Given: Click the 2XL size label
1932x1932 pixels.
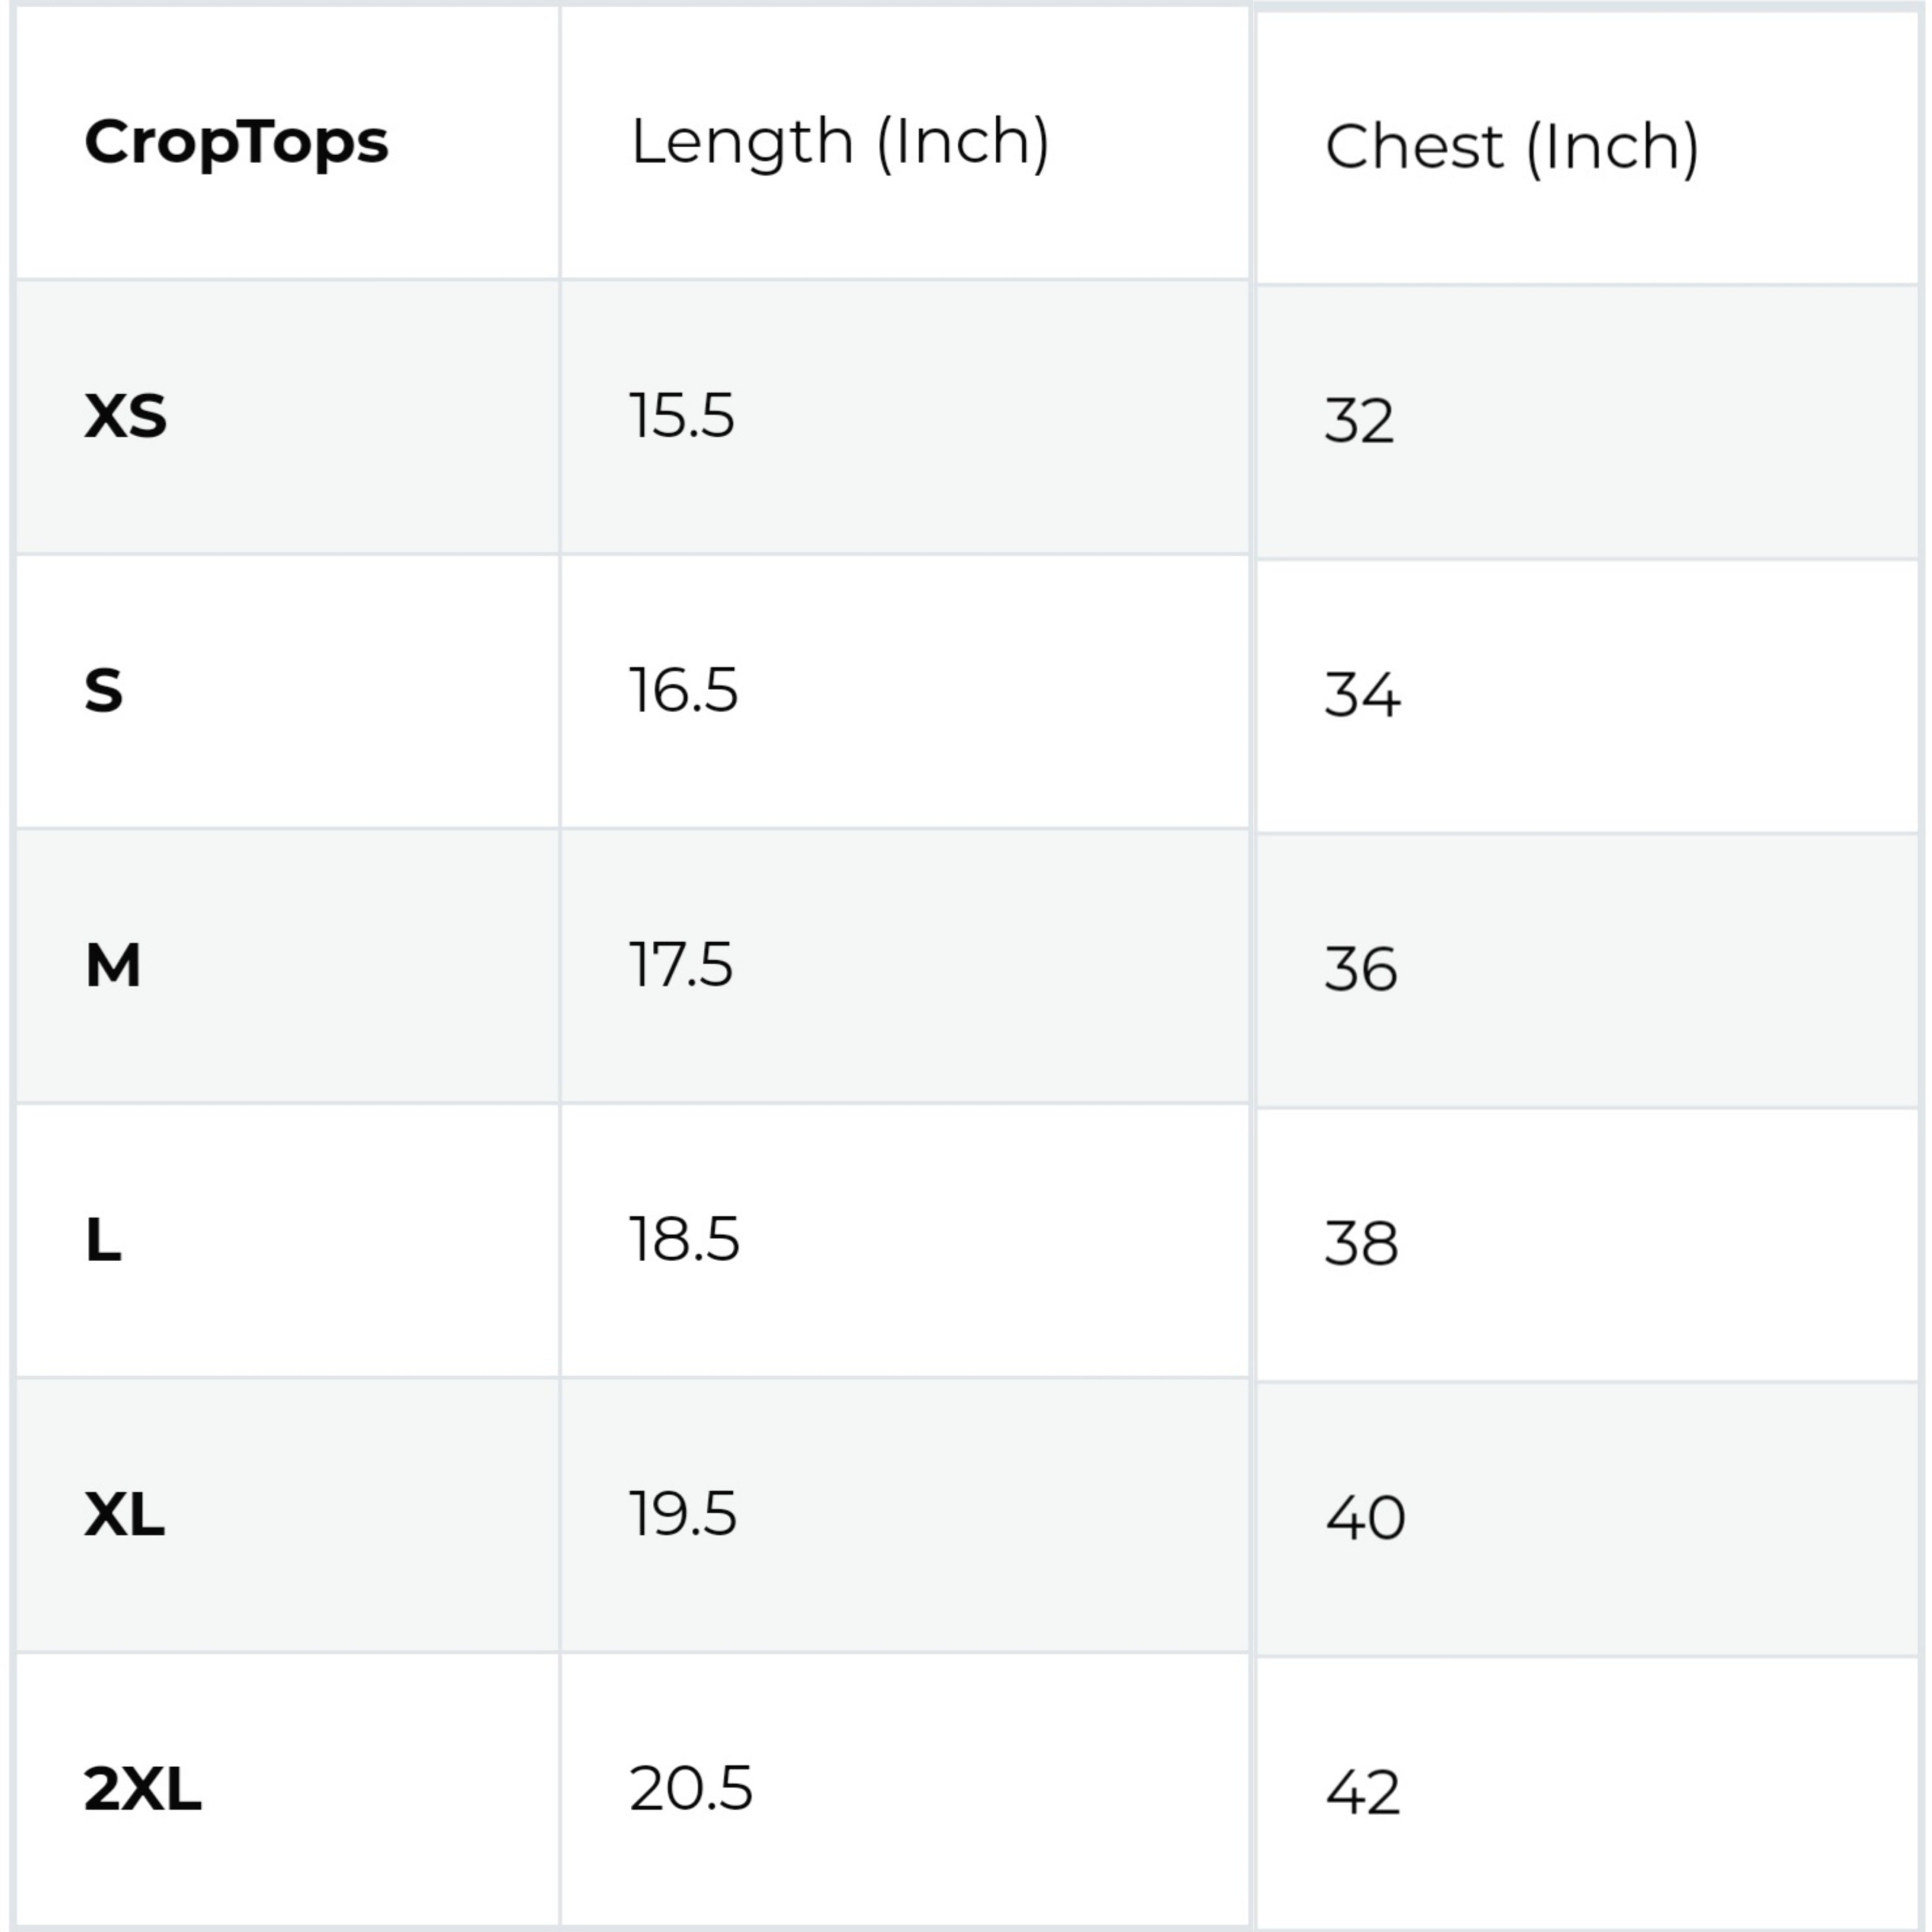Looking at the screenshot, I should point(143,1789).
